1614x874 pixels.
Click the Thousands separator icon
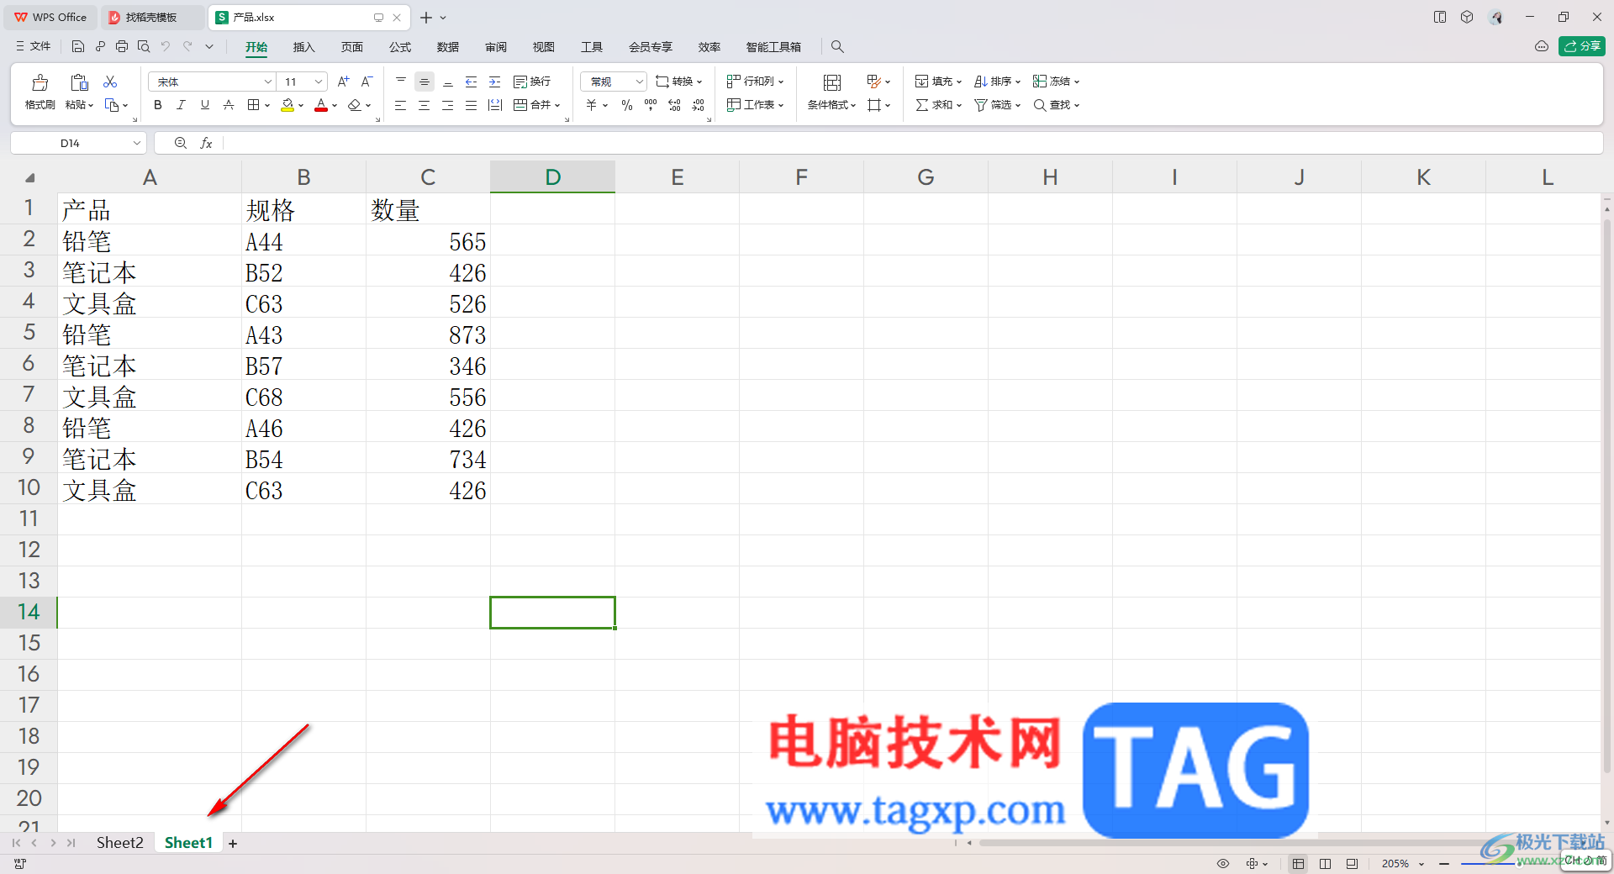pos(651,105)
